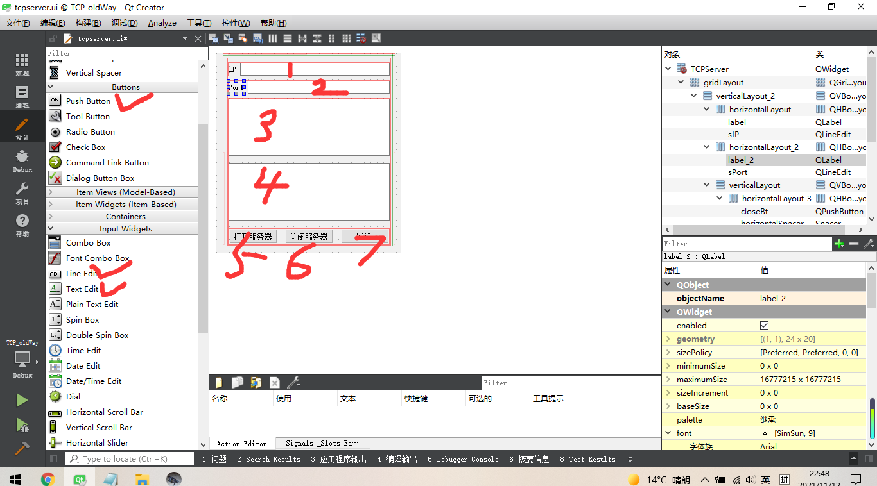
Task: Close tcpserver.ui document with X
Action: pos(198,38)
